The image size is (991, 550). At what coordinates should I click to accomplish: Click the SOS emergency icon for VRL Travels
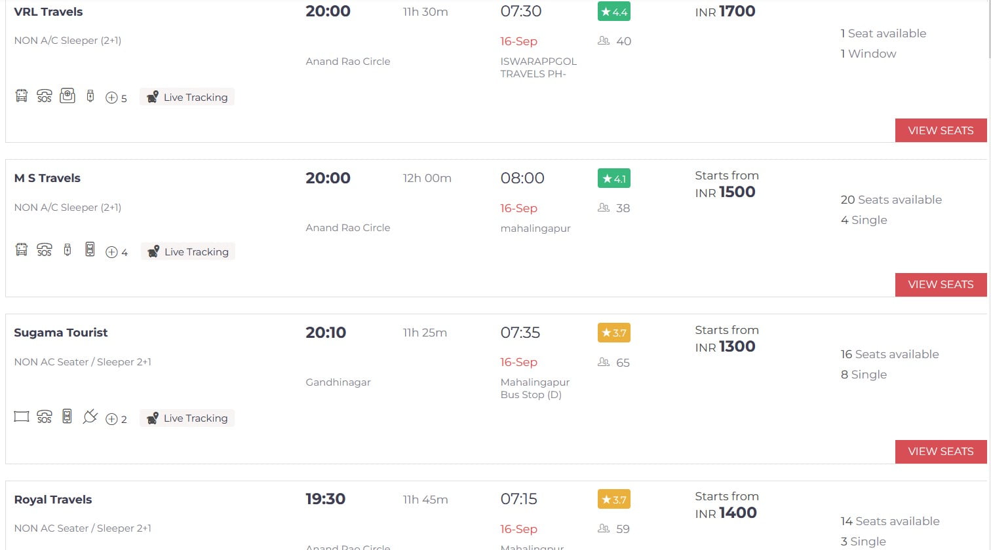[44, 96]
